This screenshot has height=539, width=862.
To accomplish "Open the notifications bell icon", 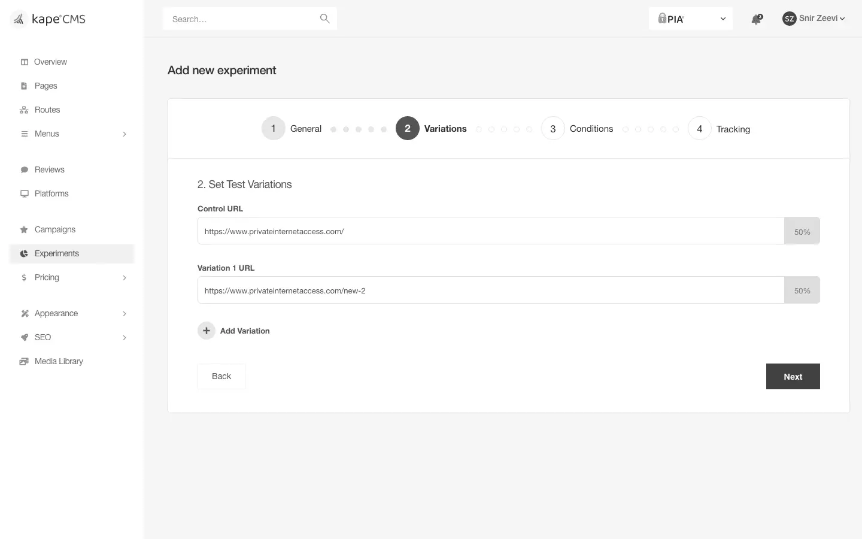I will pyautogui.click(x=756, y=19).
